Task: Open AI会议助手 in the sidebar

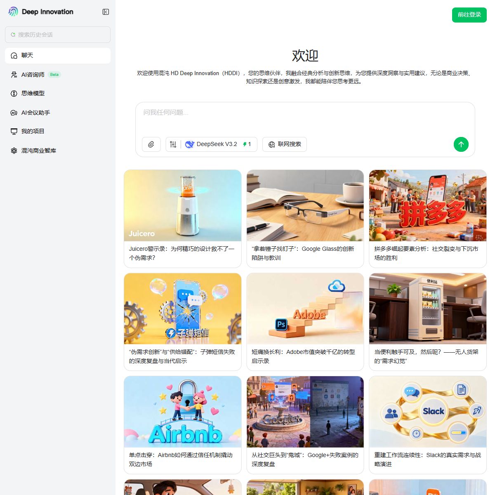Action: [x=58, y=113]
